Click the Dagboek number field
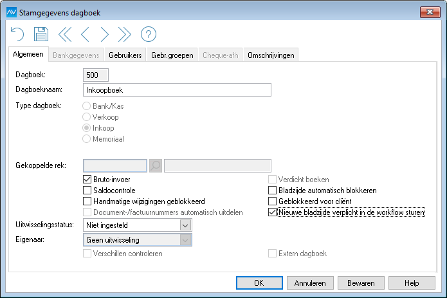Screen dimensions: 447x298 [x=95, y=75]
